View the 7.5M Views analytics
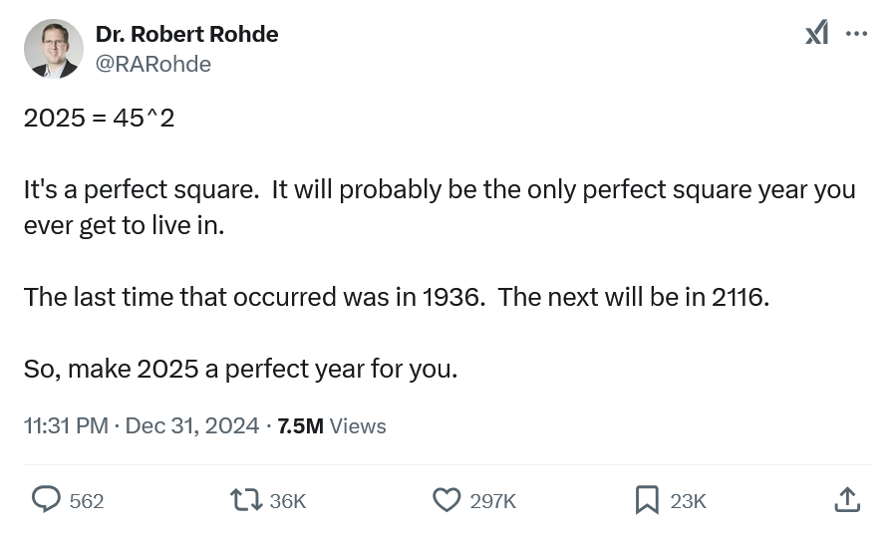This screenshot has height=535, width=894. pos(331,425)
